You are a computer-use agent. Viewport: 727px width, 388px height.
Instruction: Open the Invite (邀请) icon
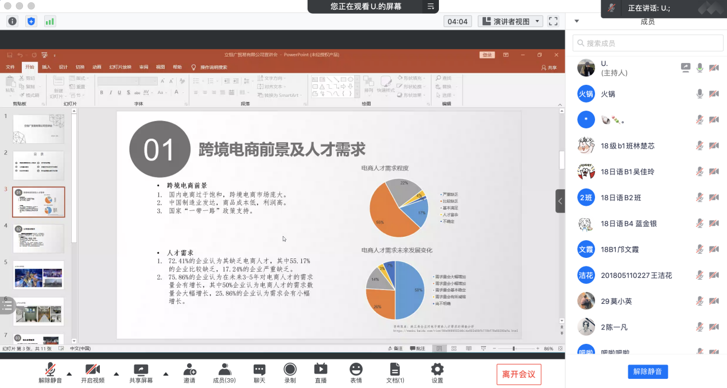(189, 373)
